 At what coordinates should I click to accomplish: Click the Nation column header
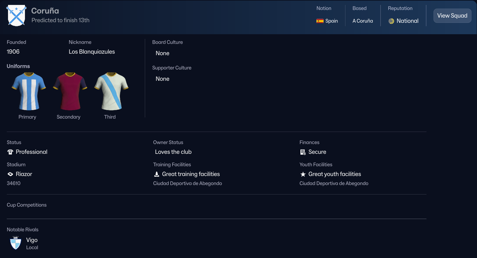coord(324,8)
